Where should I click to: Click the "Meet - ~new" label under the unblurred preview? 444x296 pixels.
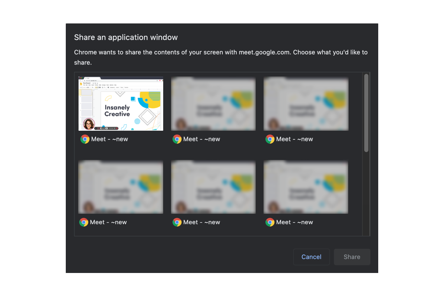tap(109, 139)
